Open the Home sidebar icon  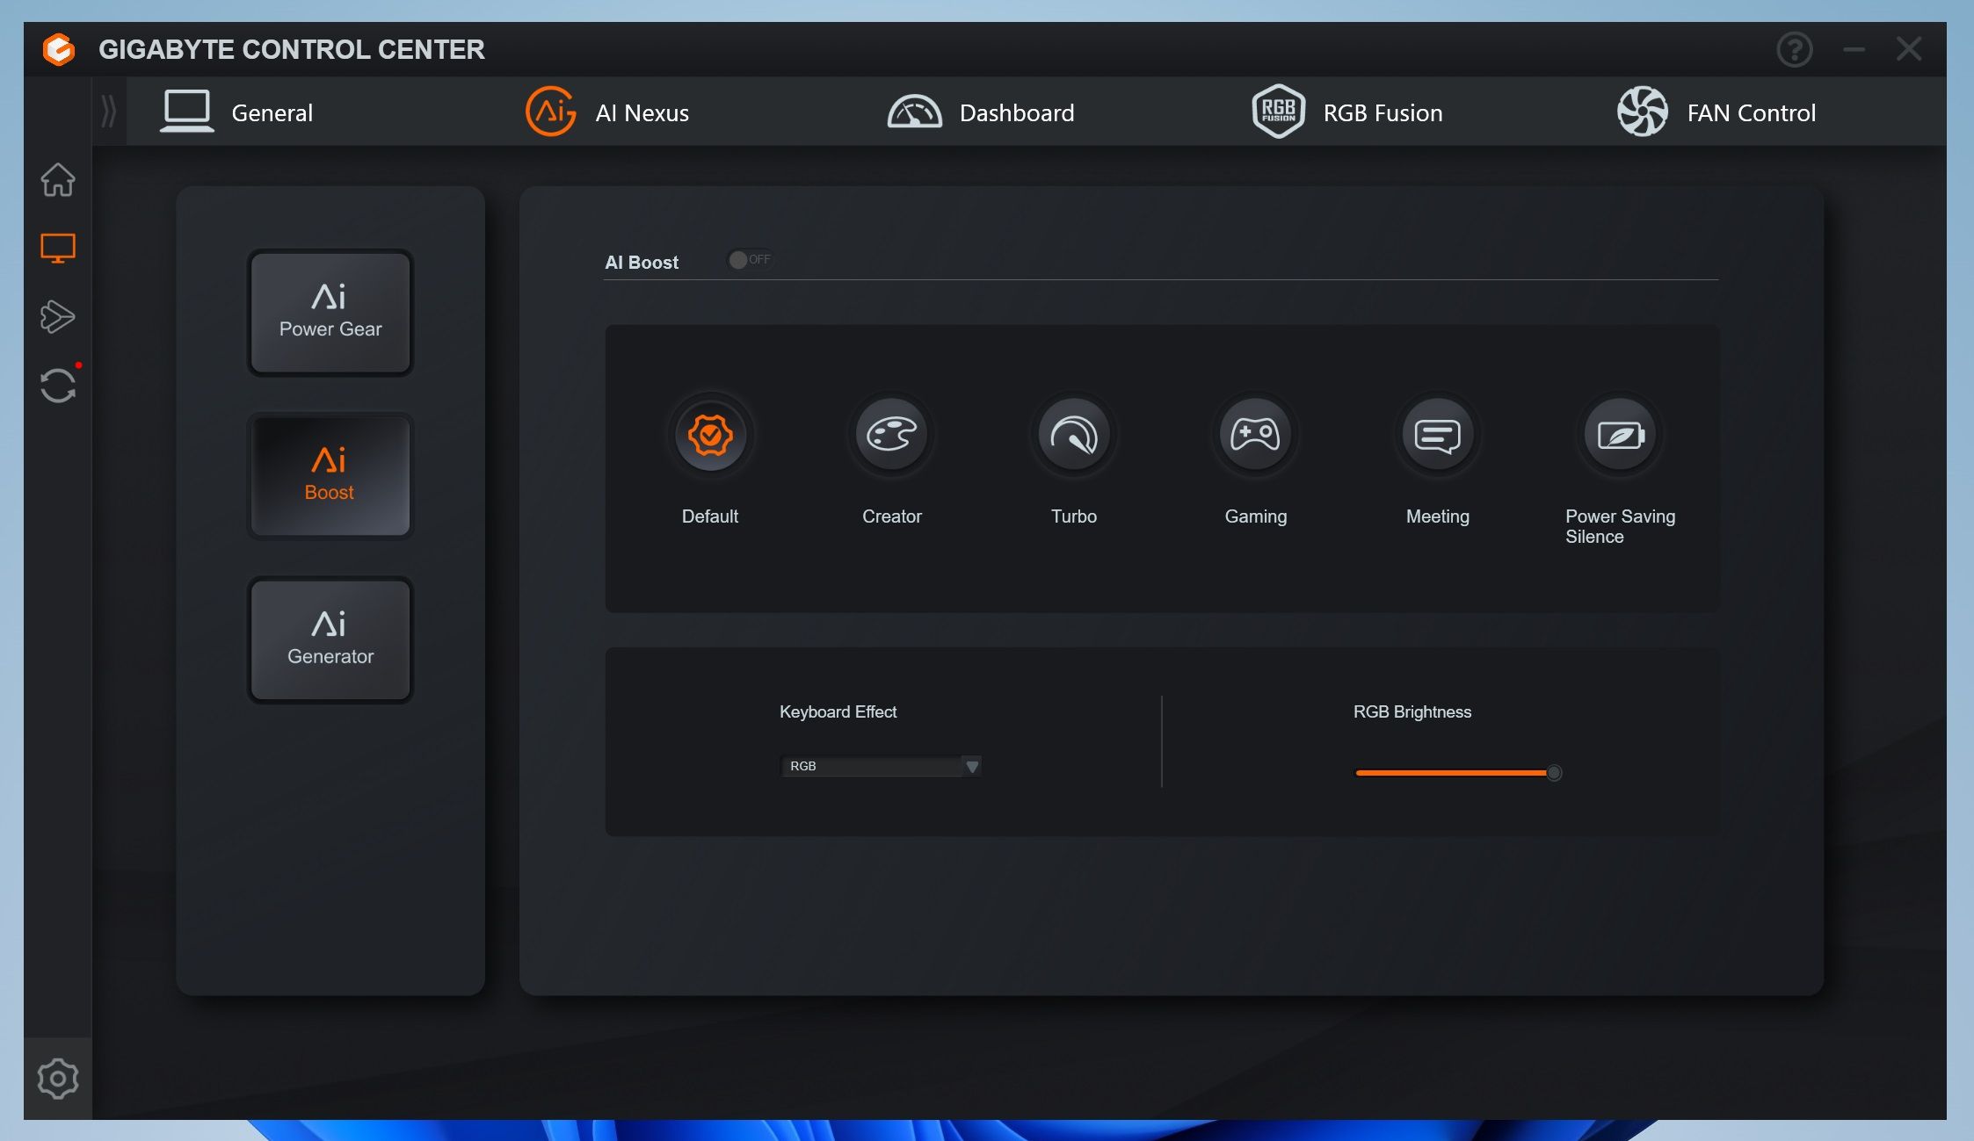[x=58, y=180]
